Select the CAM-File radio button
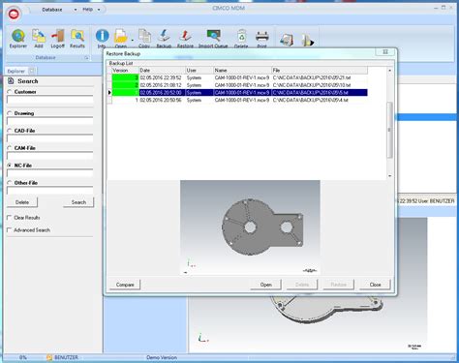The height and width of the screenshot is (363, 459). pyautogui.click(x=10, y=148)
